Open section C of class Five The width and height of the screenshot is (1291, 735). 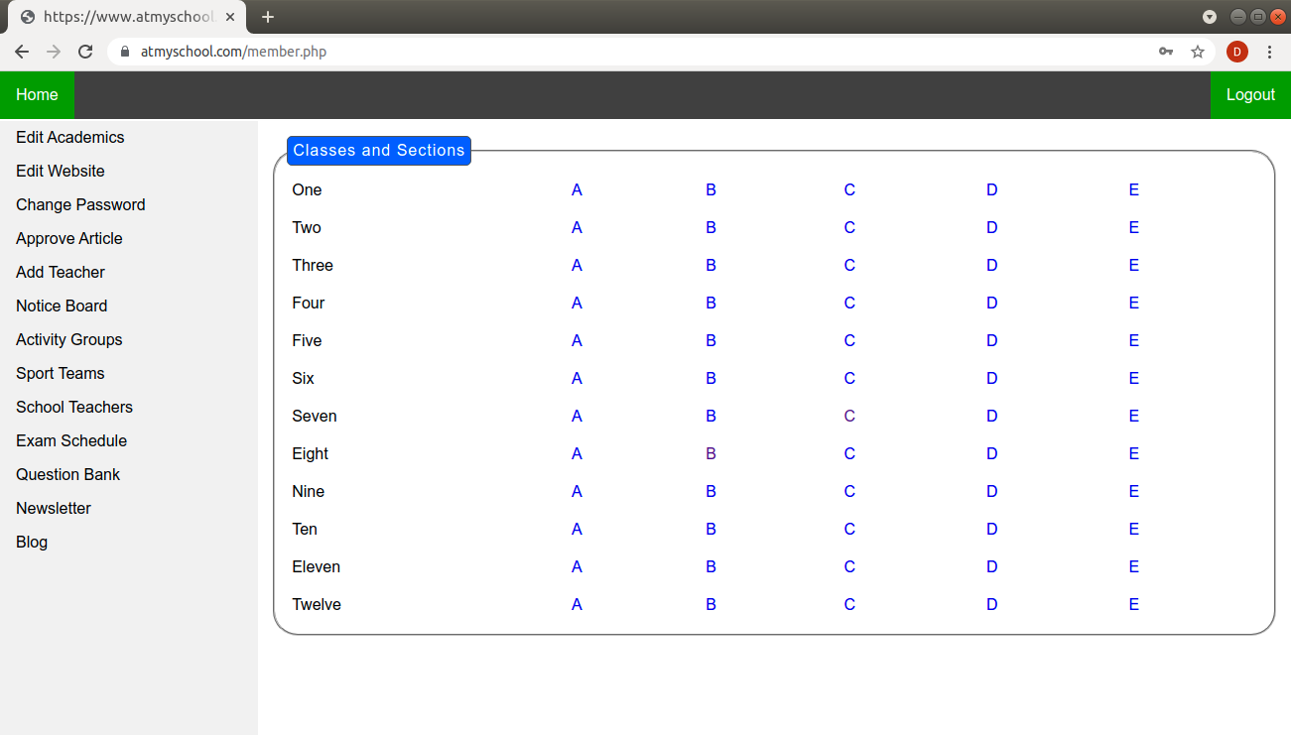pyautogui.click(x=849, y=341)
